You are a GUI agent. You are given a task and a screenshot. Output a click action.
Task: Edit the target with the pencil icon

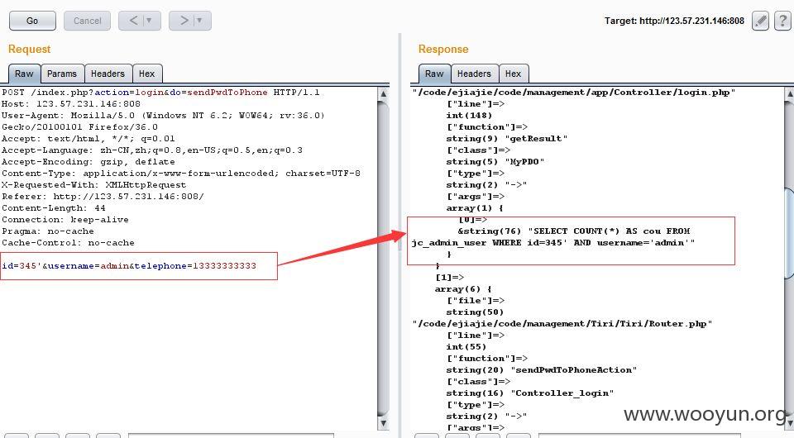[760, 21]
